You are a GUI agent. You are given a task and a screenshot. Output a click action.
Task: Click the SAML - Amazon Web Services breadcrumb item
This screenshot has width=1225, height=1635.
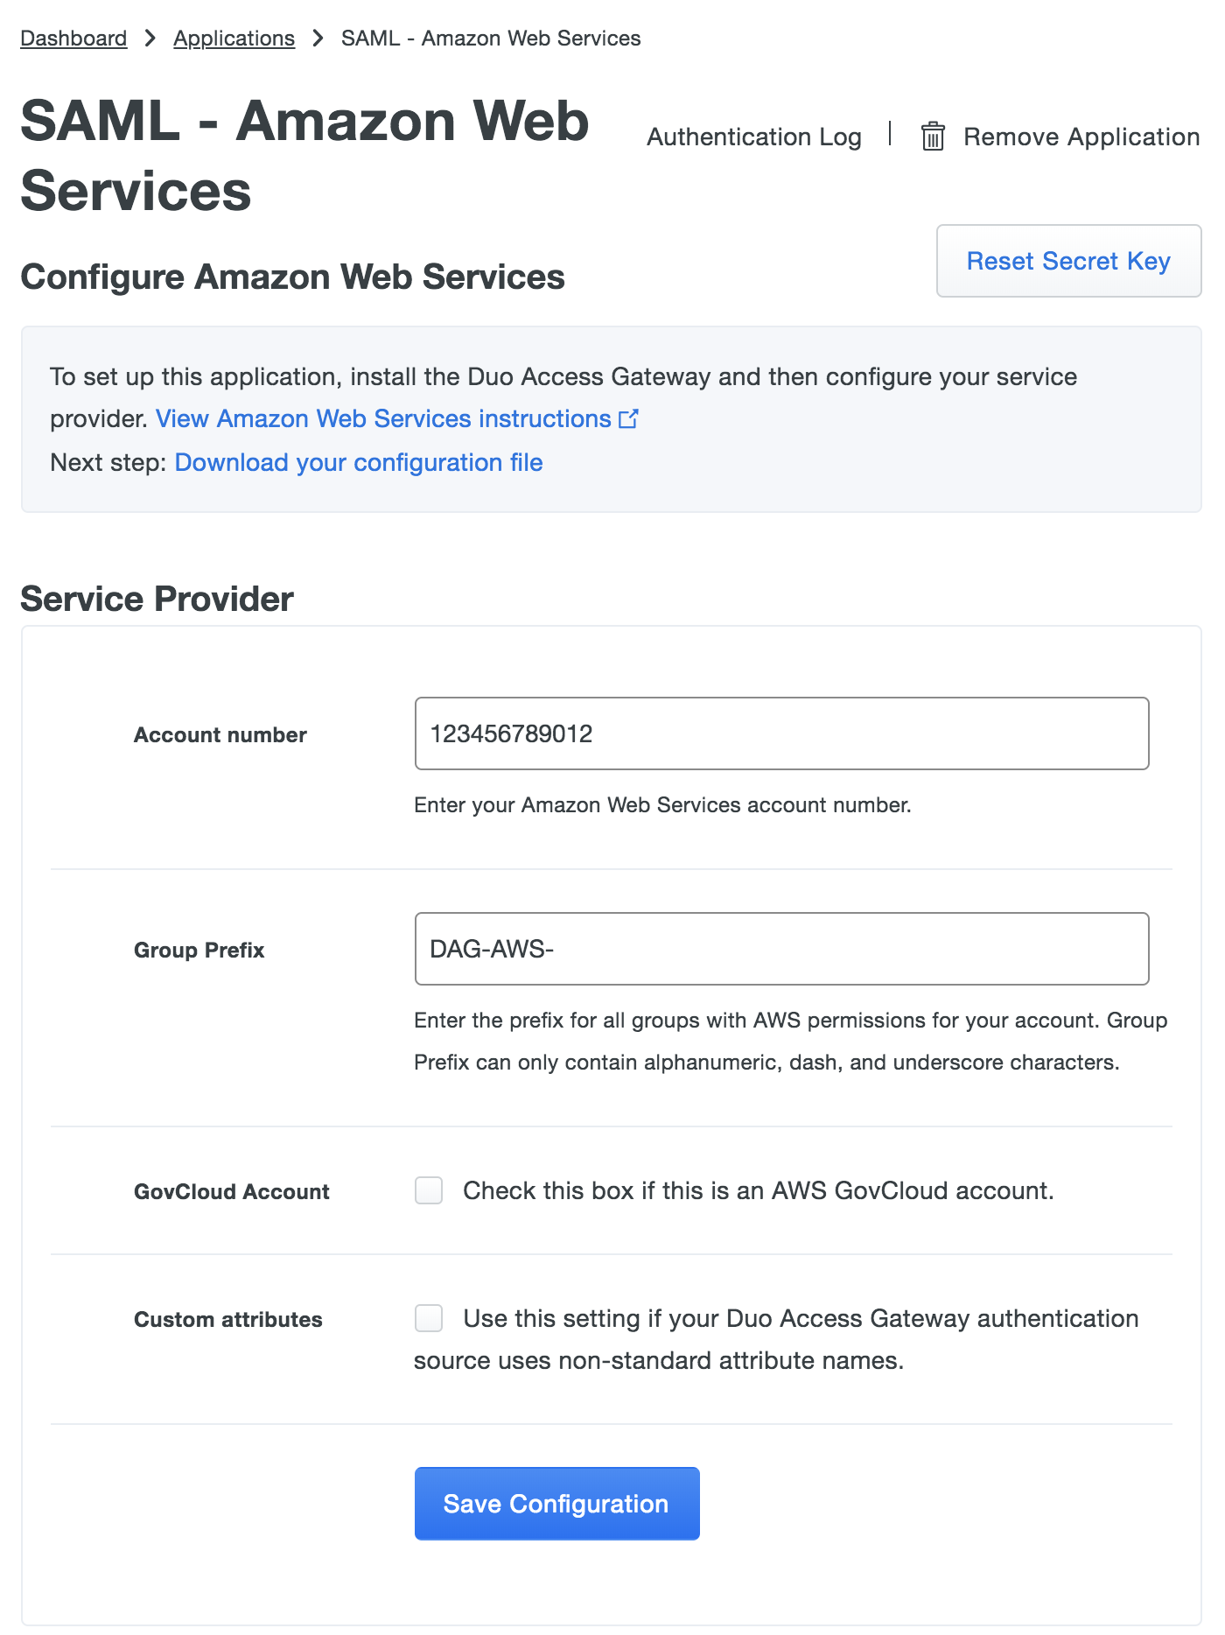coord(491,39)
